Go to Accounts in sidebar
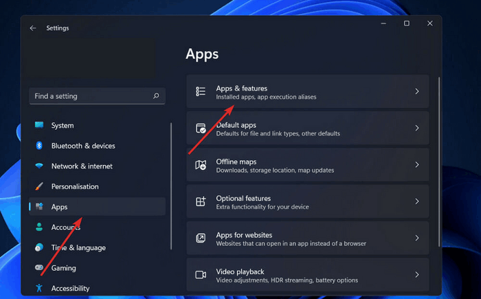Viewport: 481px width, 299px height. [66, 227]
